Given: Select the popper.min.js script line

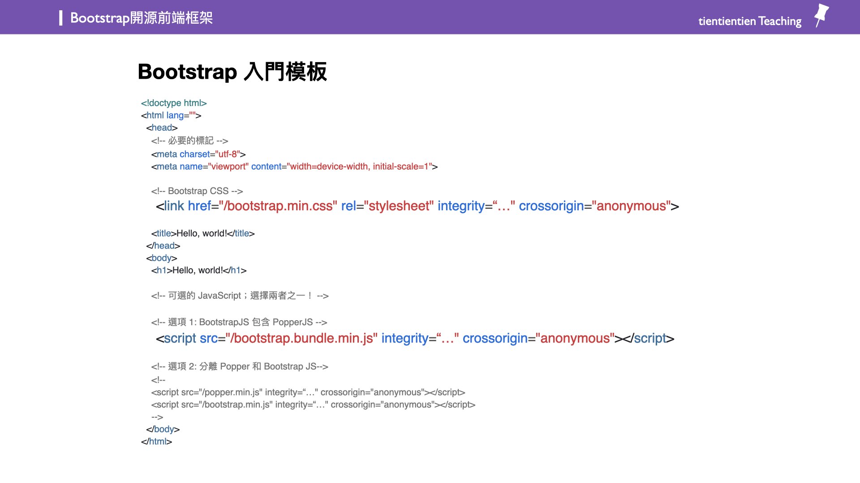Looking at the screenshot, I should coord(309,392).
